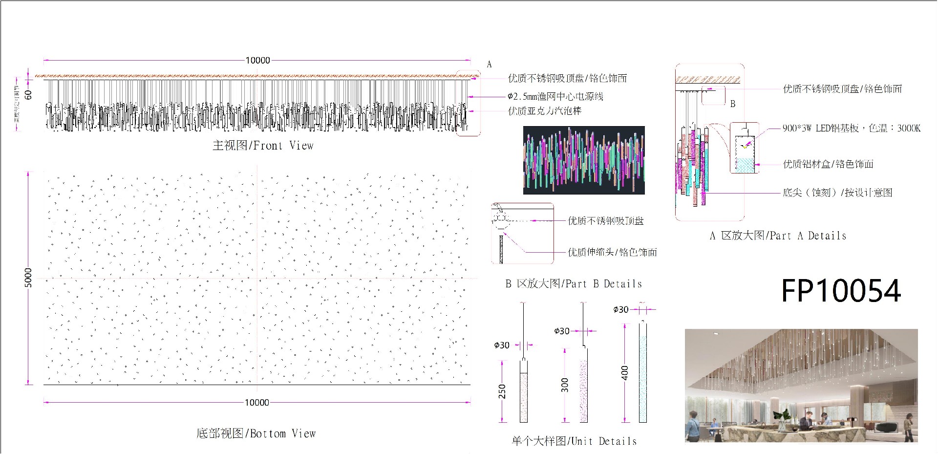Select the A 区放大图/Part A Details caption
Image resolution: width=938 pixels, height=454 pixels.
tap(778, 236)
